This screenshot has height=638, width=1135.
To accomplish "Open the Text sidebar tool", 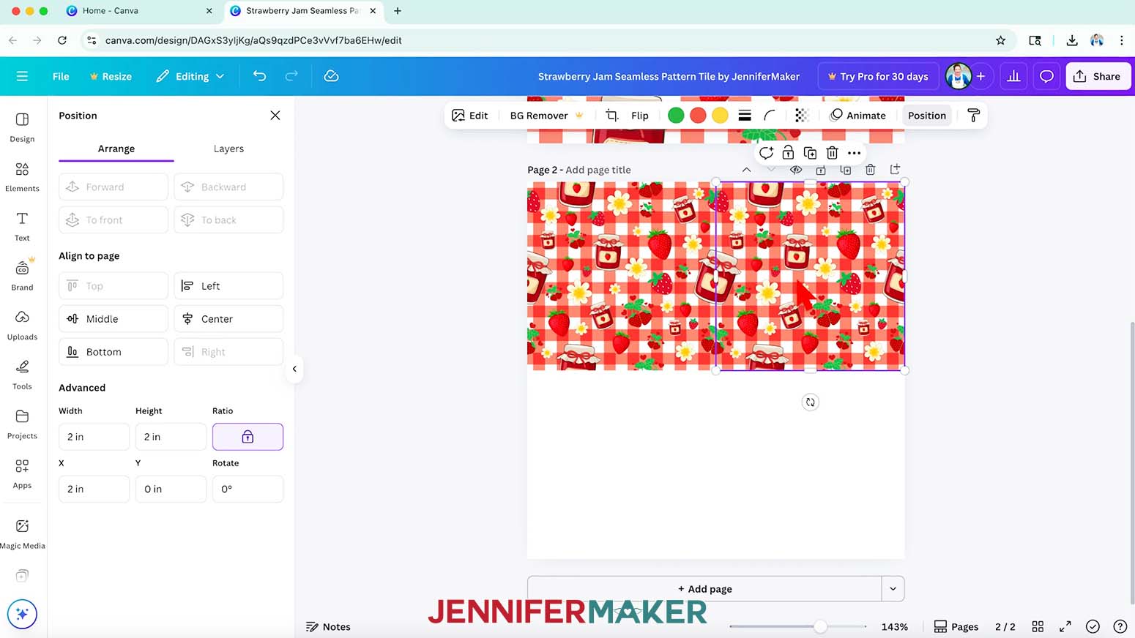I will pyautogui.click(x=22, y=226).
